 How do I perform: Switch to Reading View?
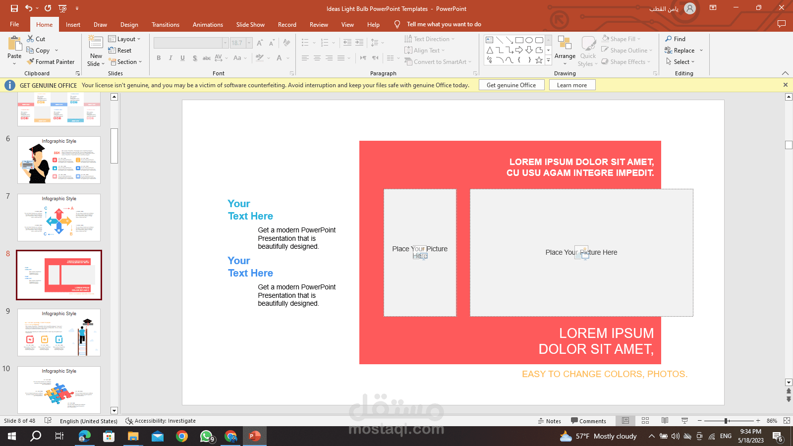[665, 421]
